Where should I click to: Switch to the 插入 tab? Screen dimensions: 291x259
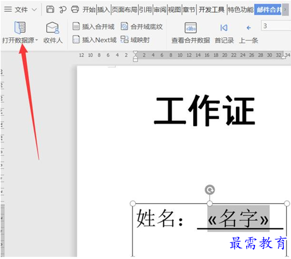click(x=103, y=9)
